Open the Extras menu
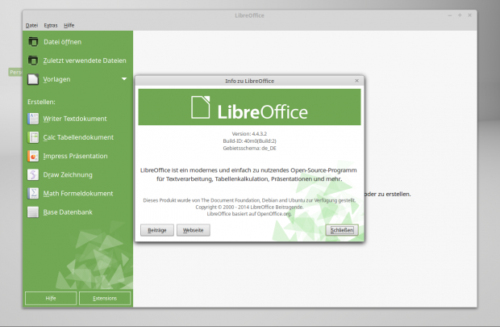The image size is (500, 327). pos(51,25)
